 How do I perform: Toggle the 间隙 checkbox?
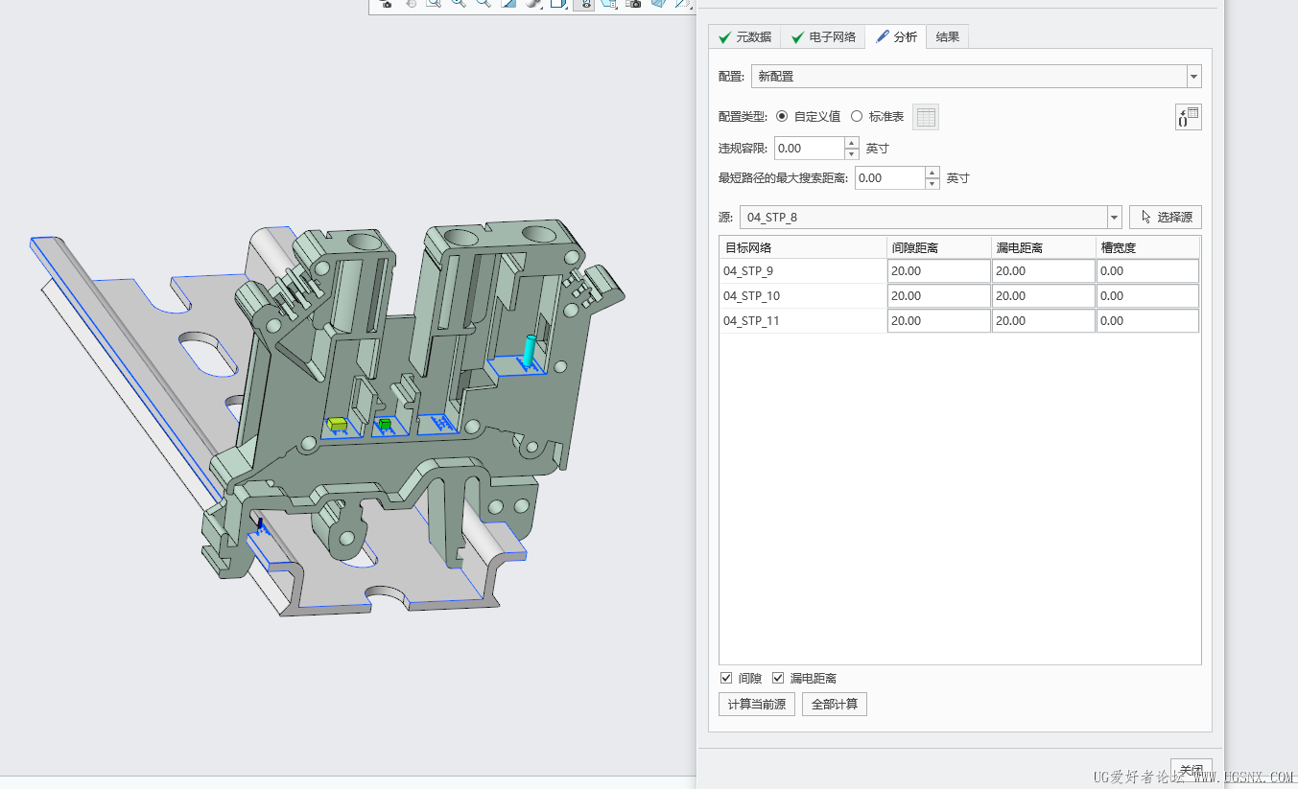[726, 678]
